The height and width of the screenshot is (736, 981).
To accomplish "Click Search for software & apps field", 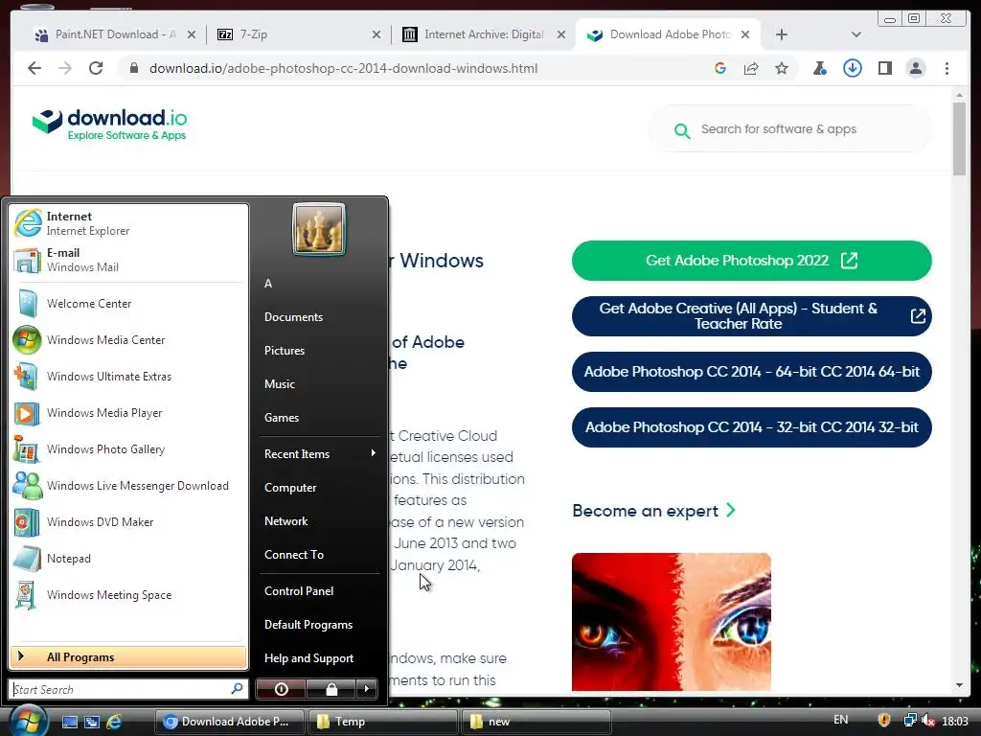I will tap(790, 129).
